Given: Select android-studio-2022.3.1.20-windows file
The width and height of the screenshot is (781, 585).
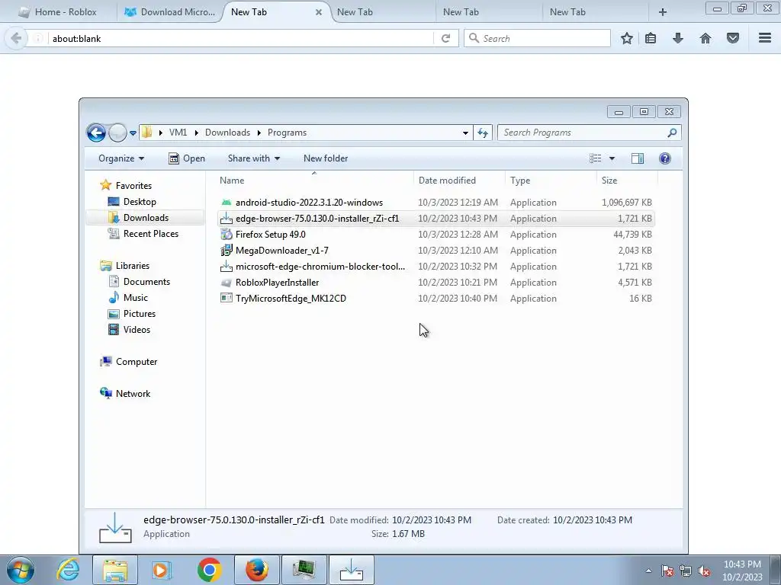Looking at the screenshot, I should [x=435, y=203].
